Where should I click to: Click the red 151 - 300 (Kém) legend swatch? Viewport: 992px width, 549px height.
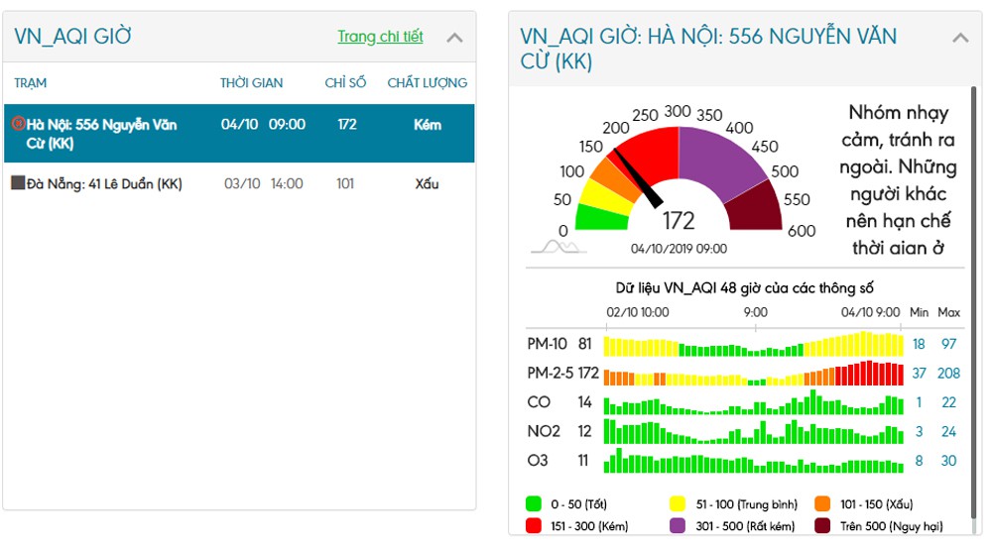click(534, 525)
